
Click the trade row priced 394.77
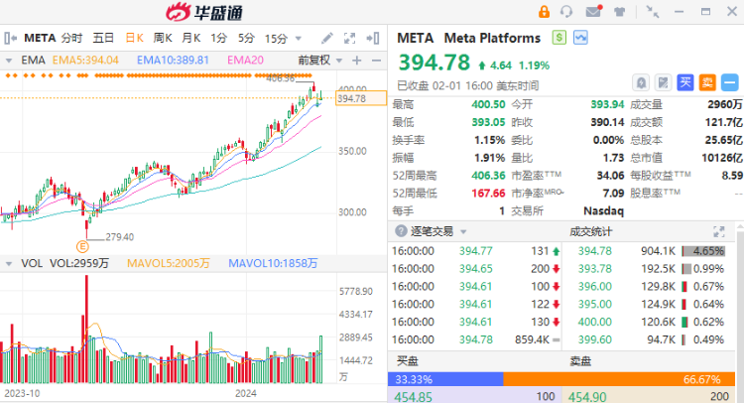[x=475, y=251]
